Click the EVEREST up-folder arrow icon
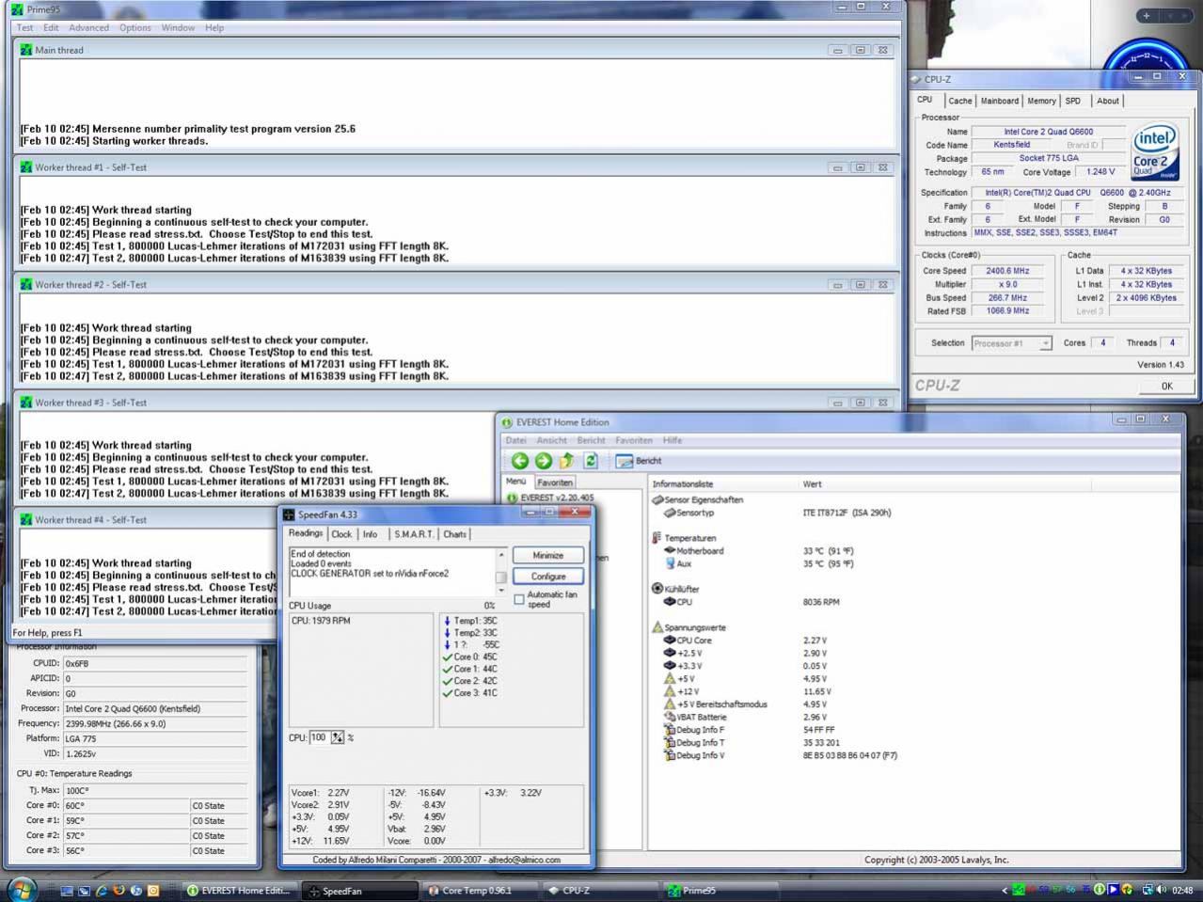This screenshot has width=1203, height=902. tap(566, 460)
